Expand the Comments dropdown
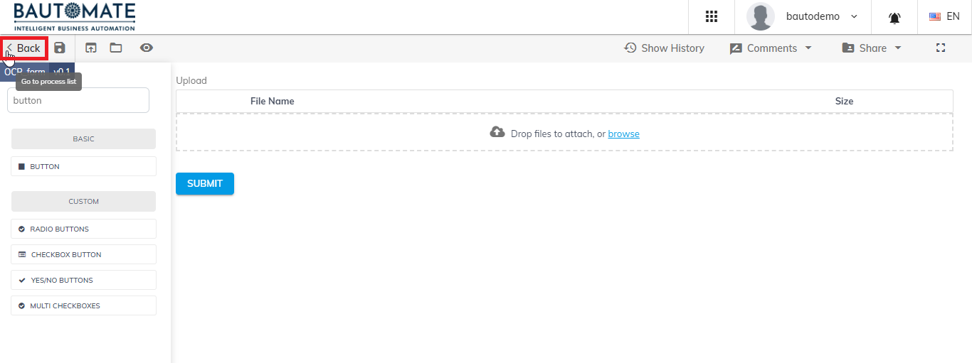This screenshot has width=972, height=363. 771,48
